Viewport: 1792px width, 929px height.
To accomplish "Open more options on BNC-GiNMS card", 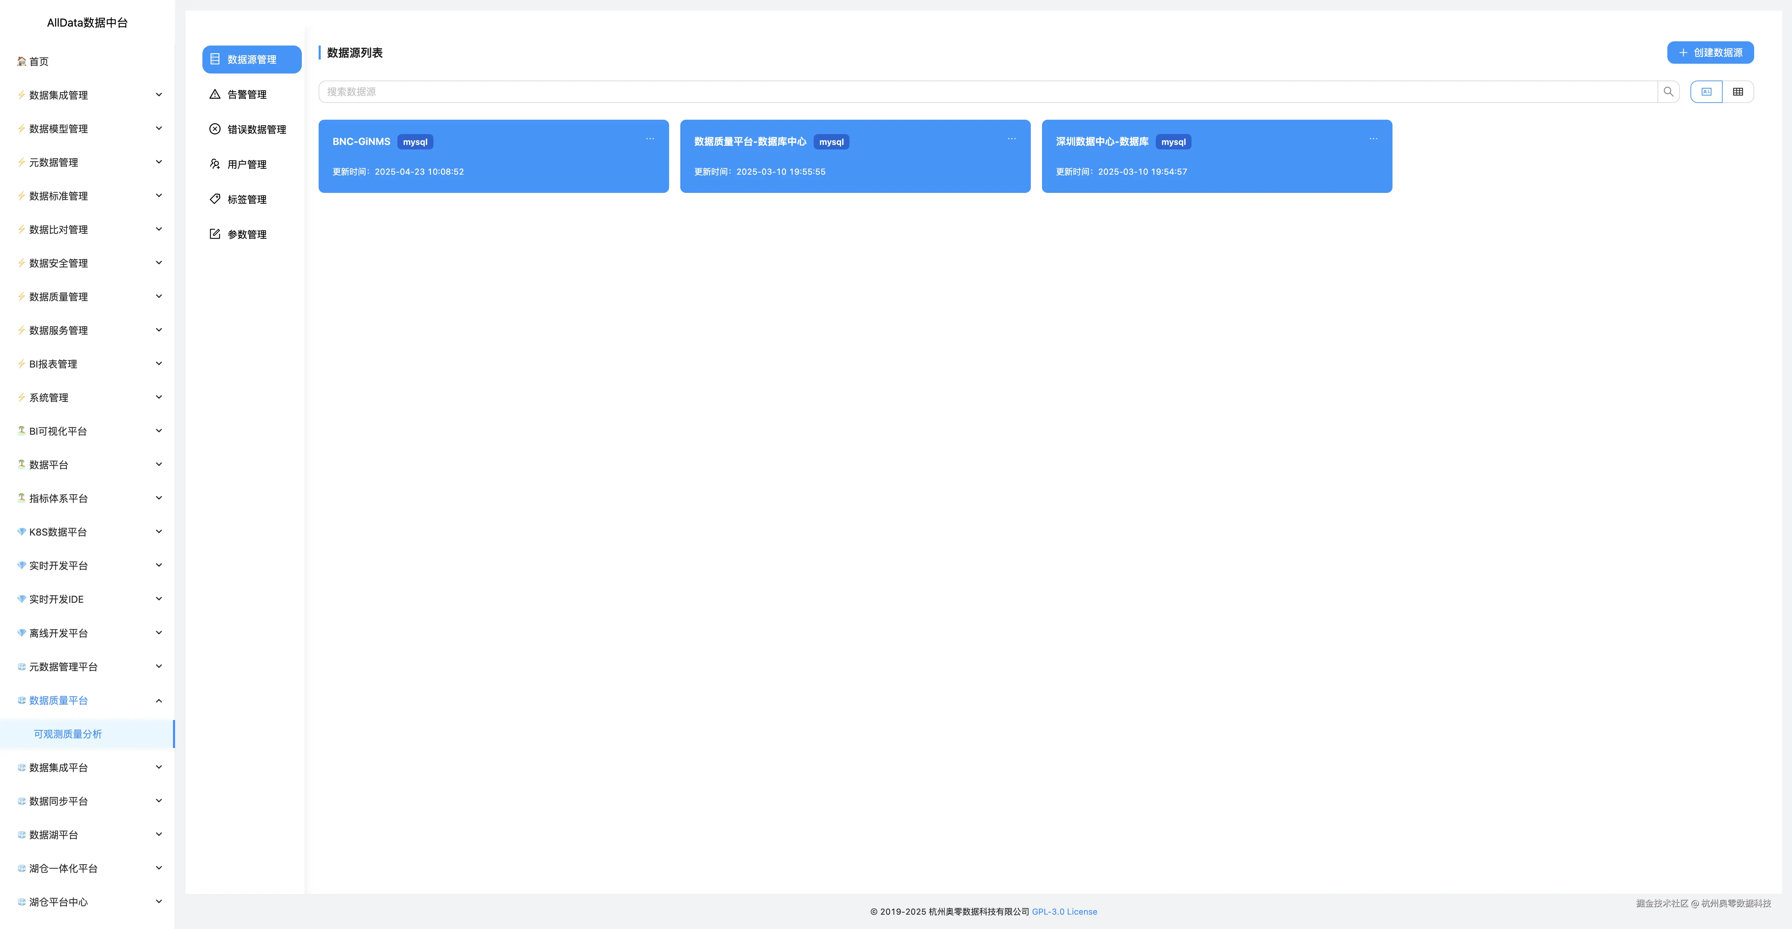I will point(650,138).
